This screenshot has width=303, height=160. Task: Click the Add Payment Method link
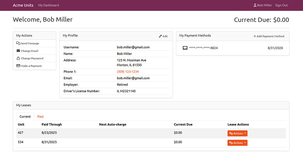tap(269, 36)
